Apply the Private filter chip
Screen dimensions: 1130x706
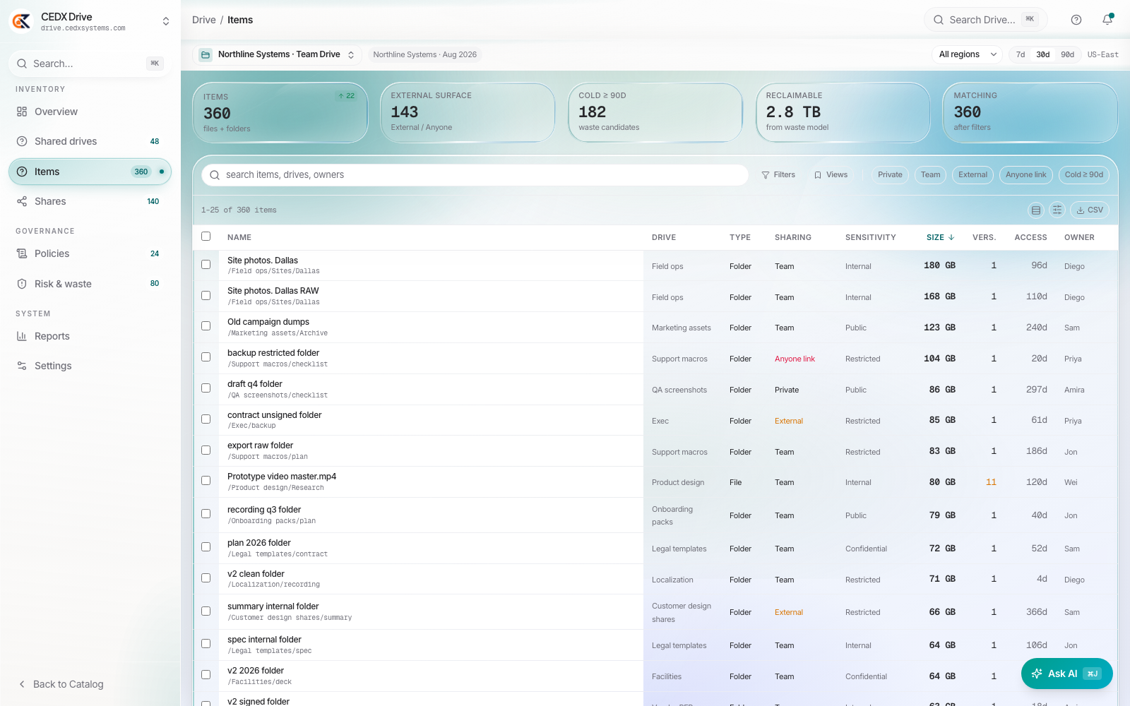(890, 175)
